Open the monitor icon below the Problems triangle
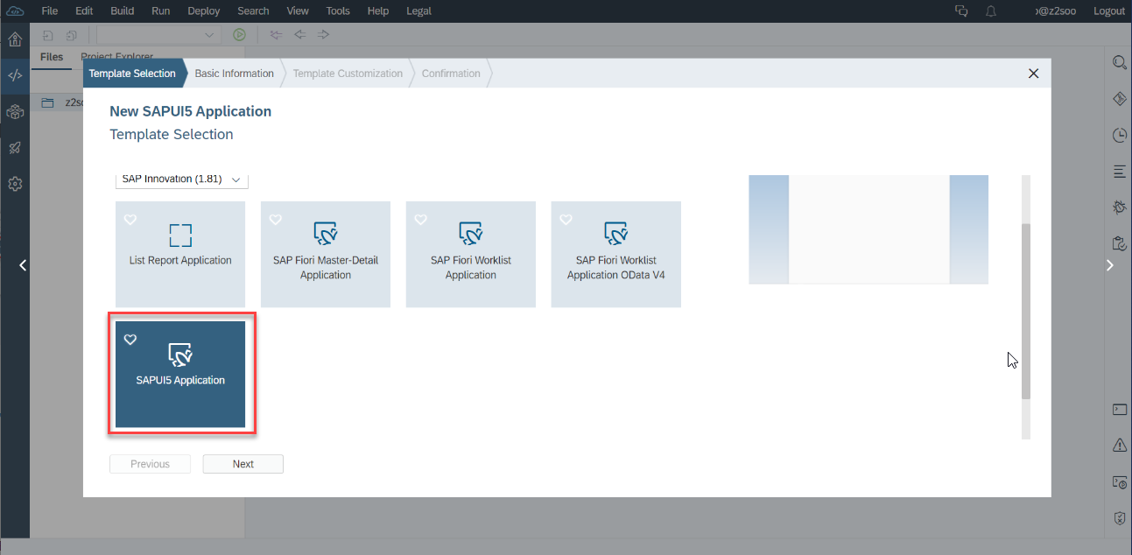Screen dimensions: 1132x555 pyautogui.click(x=1119, y=482)
